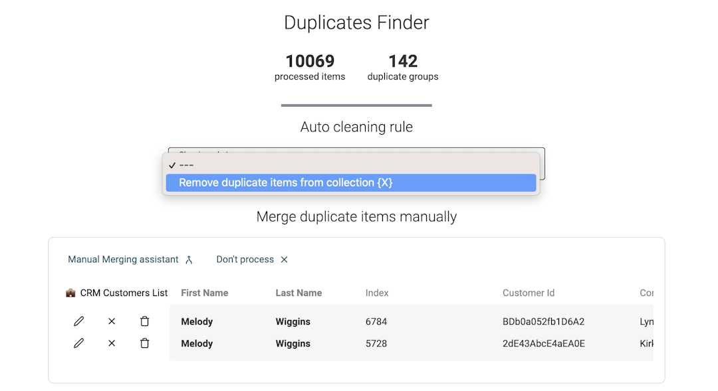Delete the second Melody Wiggins entry via trash
718x391 pixels.
[145, 343]
